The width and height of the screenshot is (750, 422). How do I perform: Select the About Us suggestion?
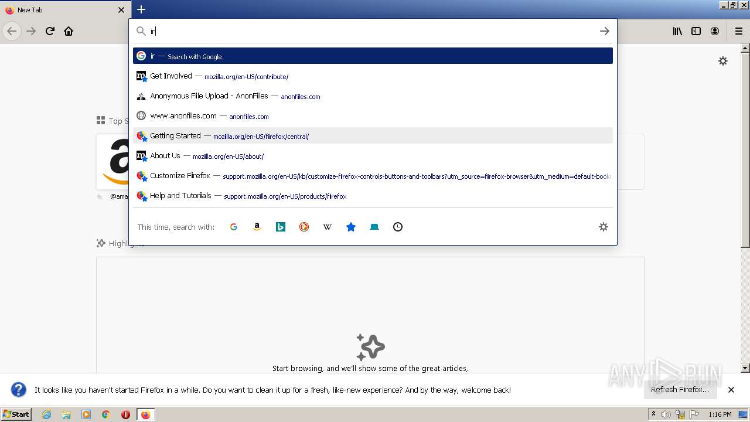373,156
